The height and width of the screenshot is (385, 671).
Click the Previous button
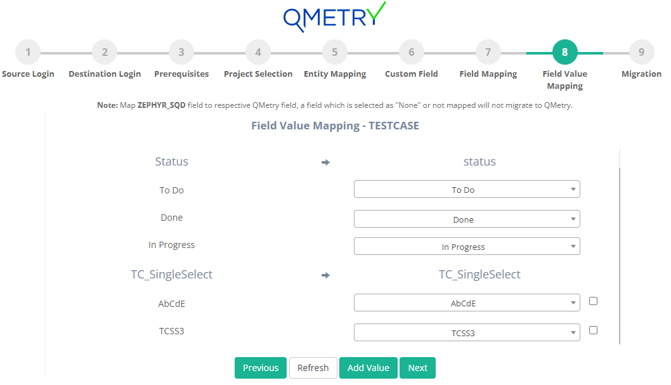click(x=261, y=368)
